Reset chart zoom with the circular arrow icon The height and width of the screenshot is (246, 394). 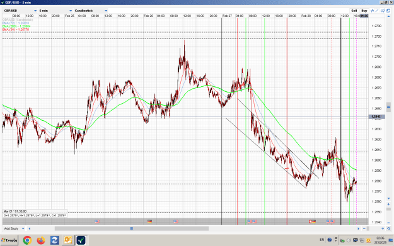[x=388, y=228]
